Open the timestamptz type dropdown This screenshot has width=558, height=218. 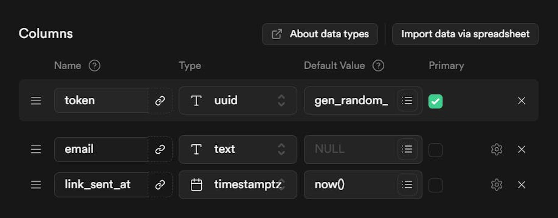coord(238,185)
